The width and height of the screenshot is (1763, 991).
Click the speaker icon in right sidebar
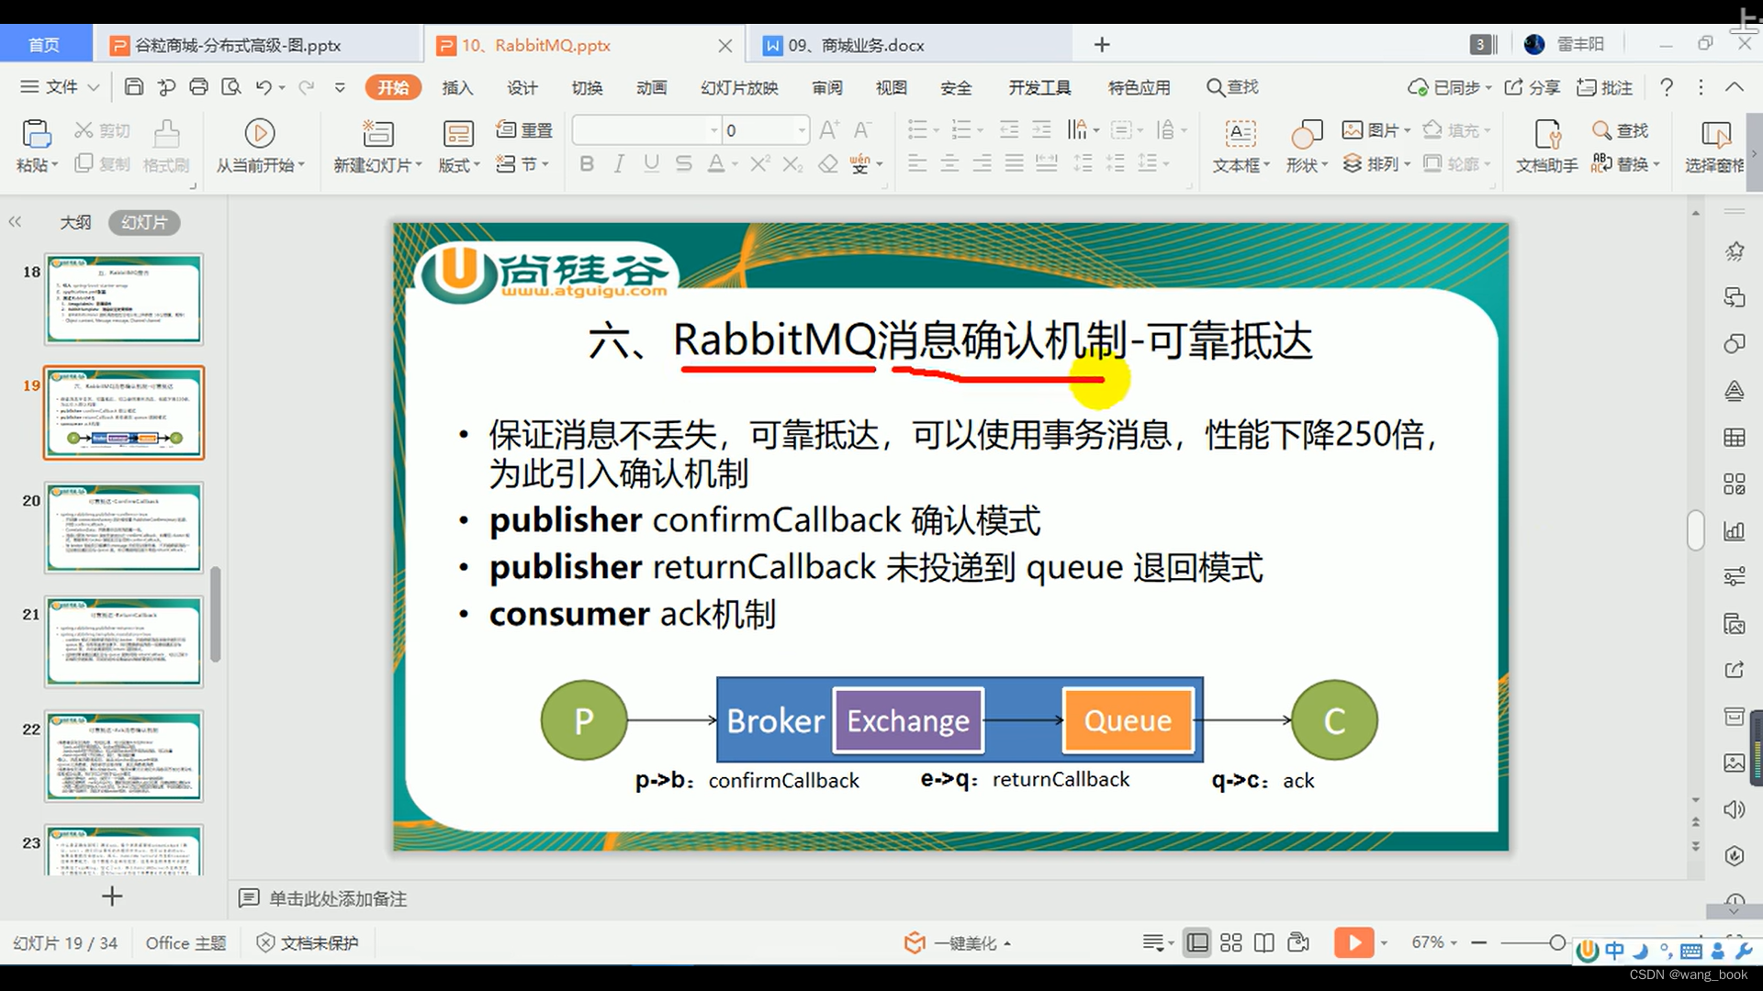pyautogui.click(x=1734, y=809)
